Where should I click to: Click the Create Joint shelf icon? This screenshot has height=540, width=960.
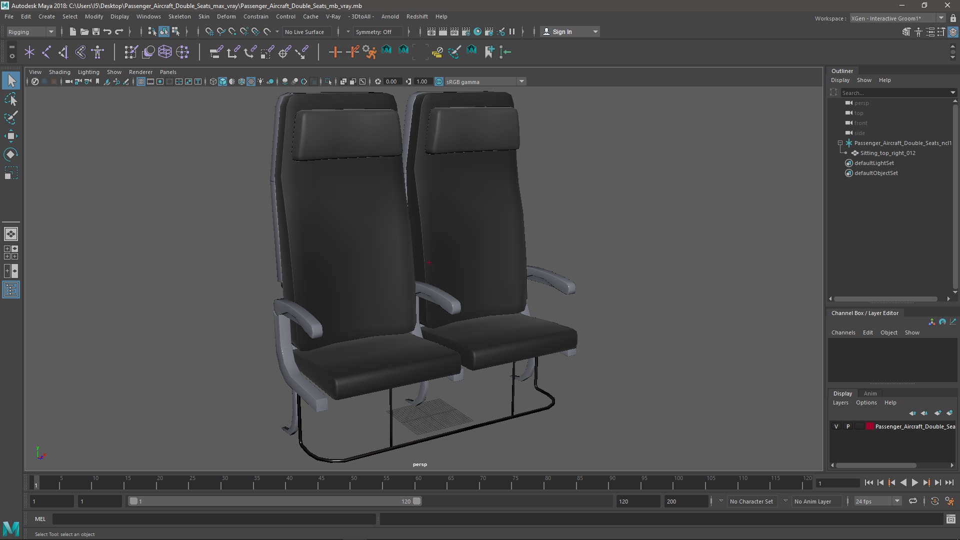[46, 52]
